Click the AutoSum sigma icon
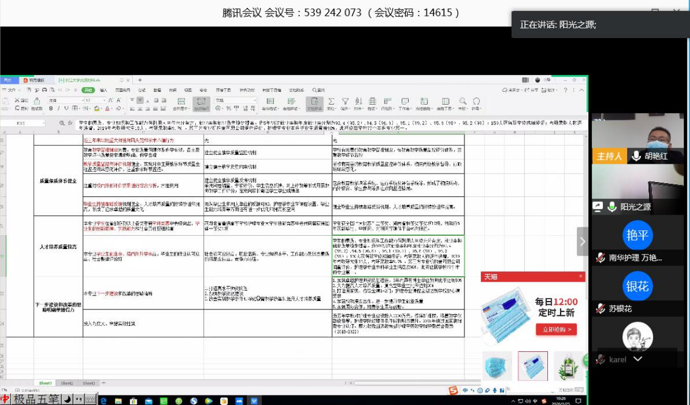Image resolution: width=690 pixels, height=405 pixels. pyautogui.click(x=331, y=102)
